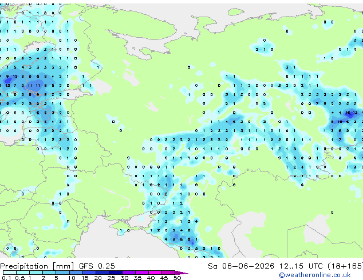Click the 15–20 mm blue legend swatch

click(x=89, y=273)
